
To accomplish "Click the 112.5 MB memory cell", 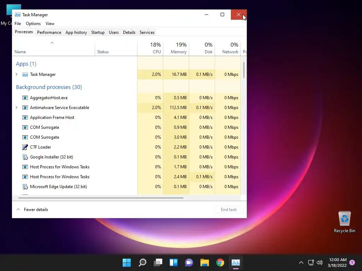I will tap(176, 108).
